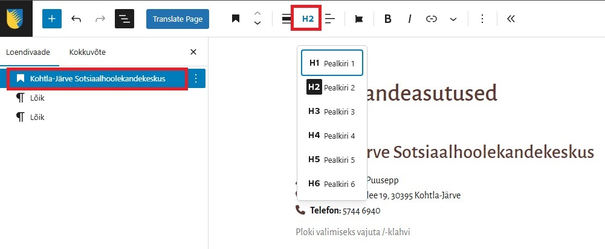605x249 pixels.
Task: Expand more formatting options chevron
Action: [453, 19]
